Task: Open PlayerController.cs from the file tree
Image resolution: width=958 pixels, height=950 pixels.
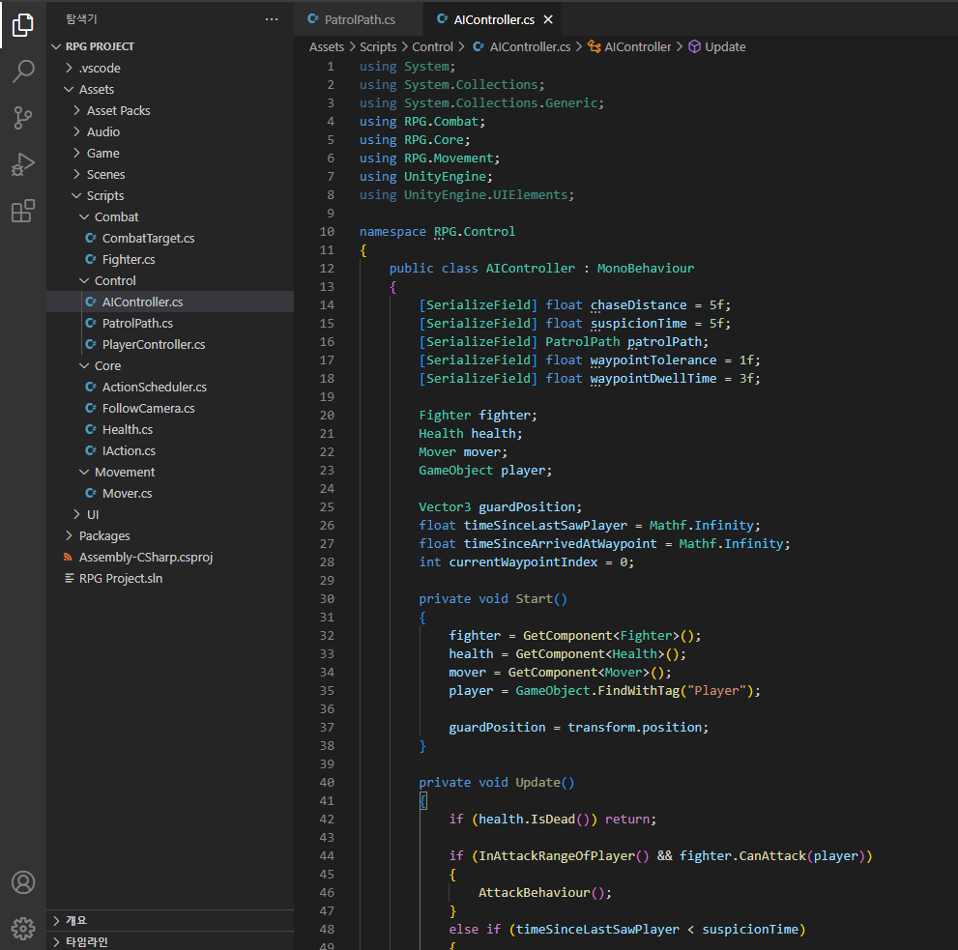Action: pyautogui.click(x=153, y=344)
